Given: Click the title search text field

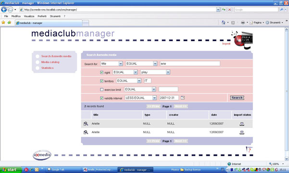Looking at the screenshot, I should pyautogui.click(x=190, y=64).
